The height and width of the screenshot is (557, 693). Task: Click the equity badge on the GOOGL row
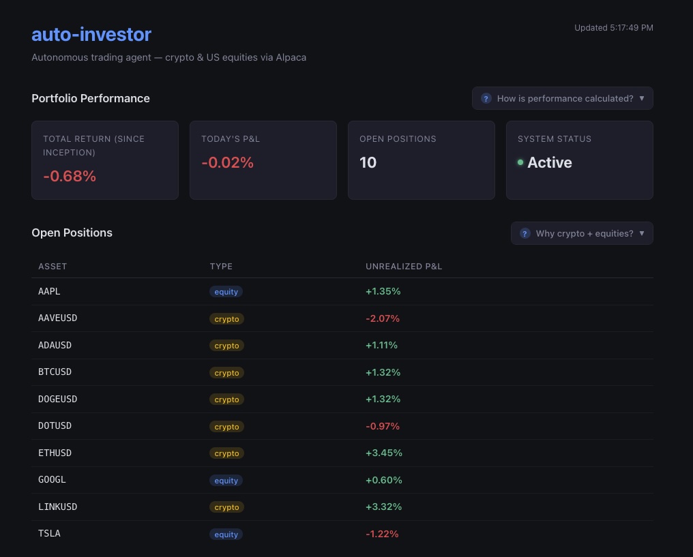(x=226, y=480)
